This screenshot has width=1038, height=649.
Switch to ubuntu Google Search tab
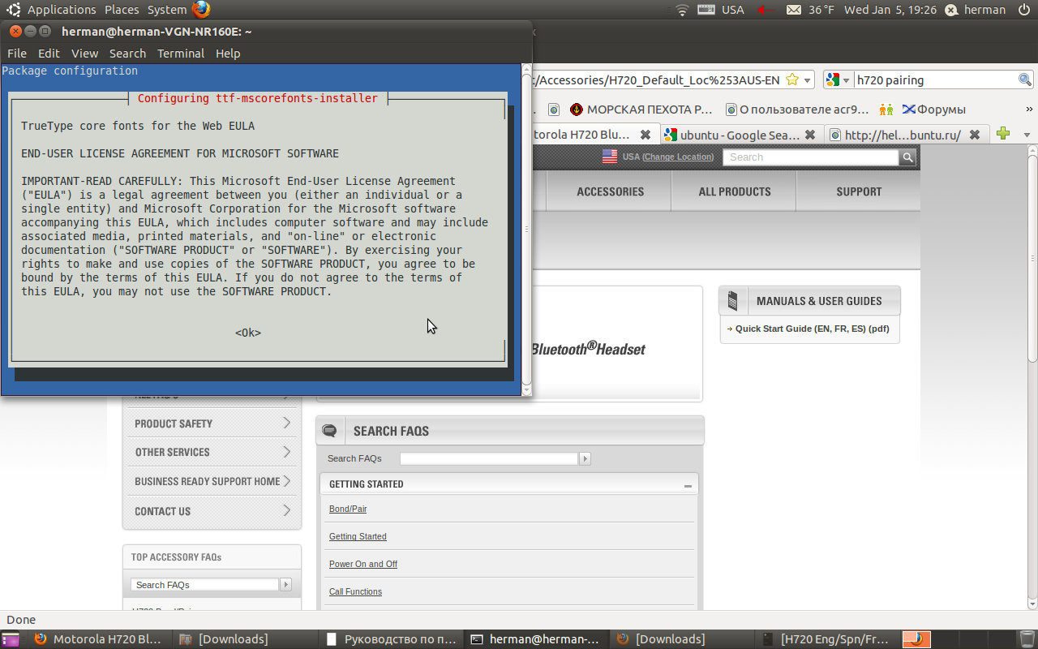[740, 135]
